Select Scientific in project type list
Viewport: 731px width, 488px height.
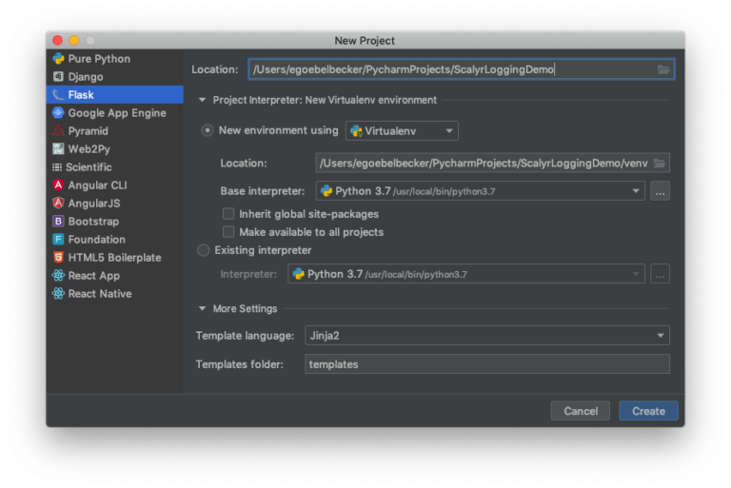click(89, 167)
